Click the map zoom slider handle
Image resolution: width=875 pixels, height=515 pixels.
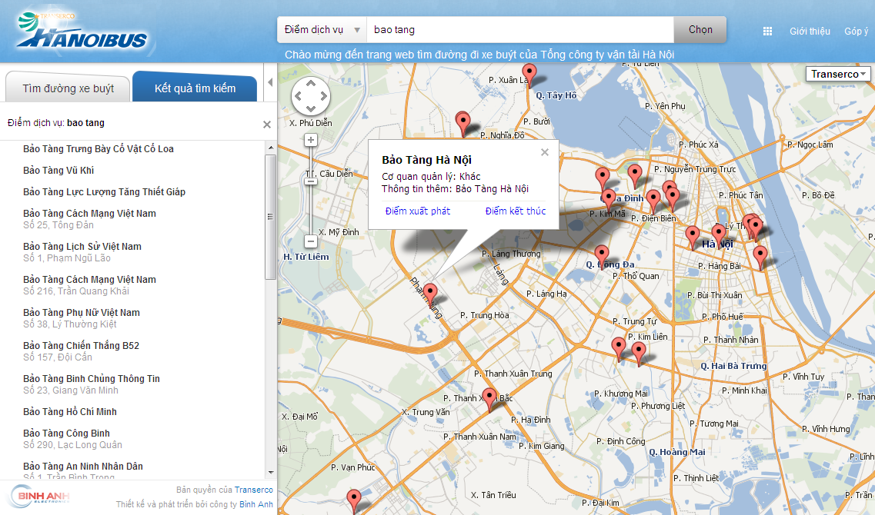click(x=311, y=181)
